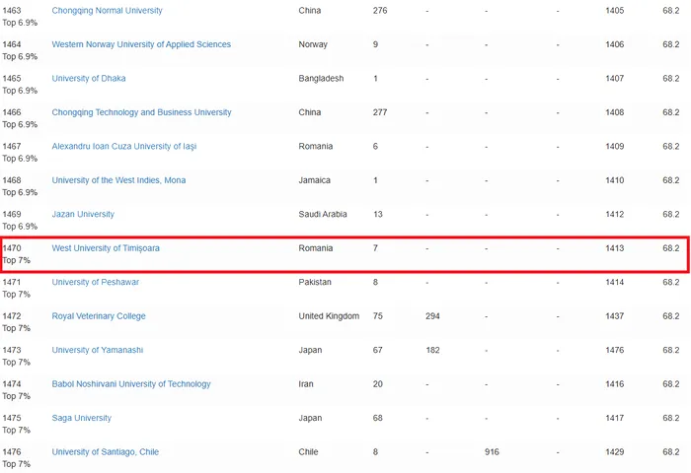Open Jazan University link
Screen dimensions: 691x473
click(83, 214)
